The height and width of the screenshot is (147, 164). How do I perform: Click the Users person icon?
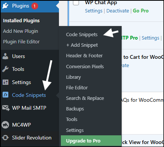pos(5,56)
